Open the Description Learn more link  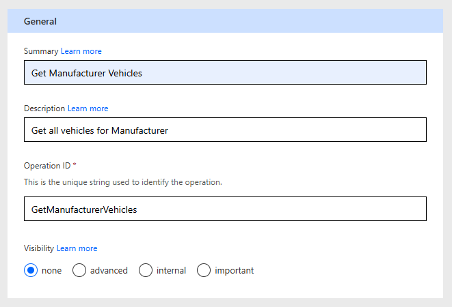[88, 108]
